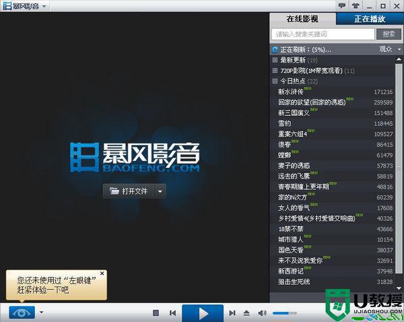Collapse the 今日热点 category
Viewport: 404px width, 322px height.
click(275, 82)
